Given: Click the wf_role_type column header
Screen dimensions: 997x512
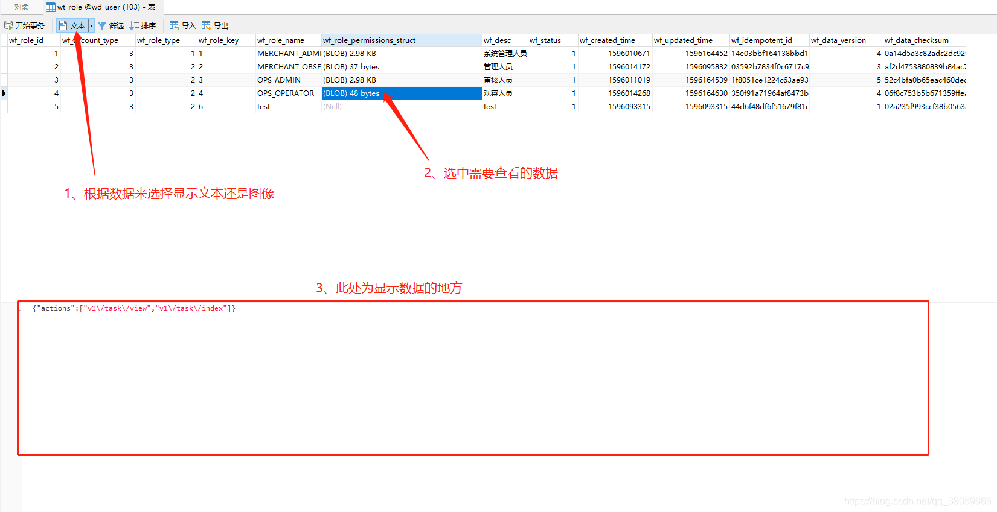Looking at the screenshot, I should coord(166,40).
